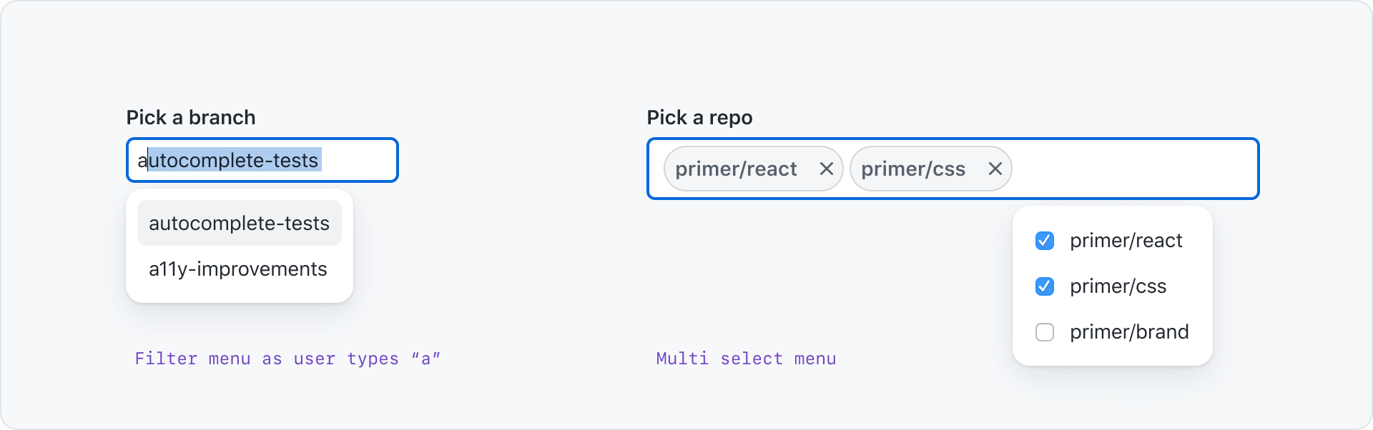Click the Multi select menu caption
The height and width of the screenshot is (430, 1373).
click(x=745, y=359)
